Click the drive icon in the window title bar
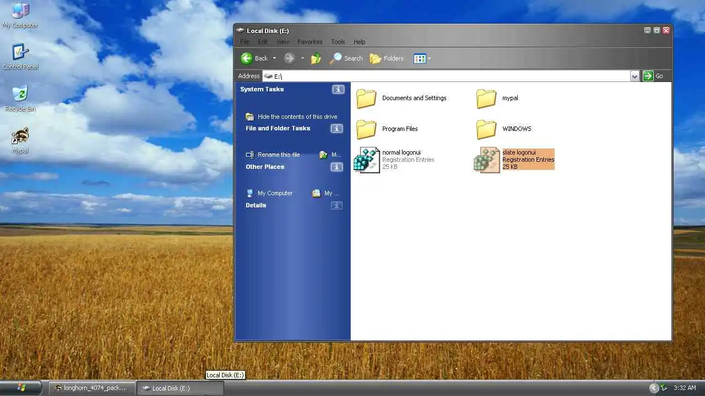 click(x=240, y=31)
